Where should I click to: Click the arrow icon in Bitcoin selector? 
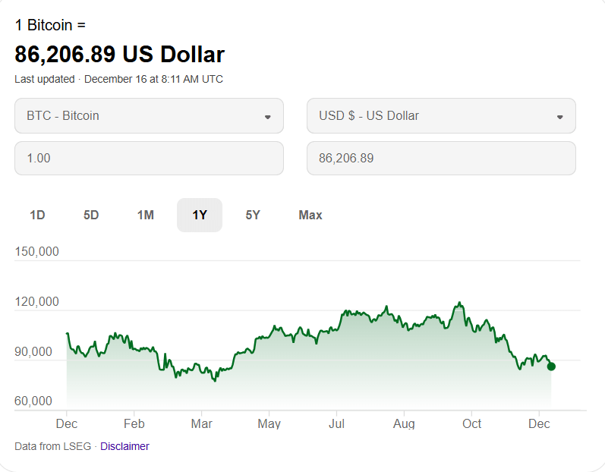coord(267,117)
